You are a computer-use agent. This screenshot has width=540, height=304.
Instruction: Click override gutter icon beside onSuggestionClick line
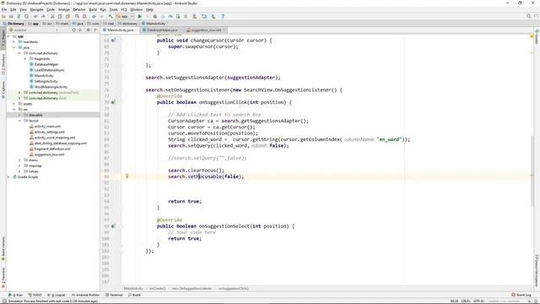[x=113, y=102]
